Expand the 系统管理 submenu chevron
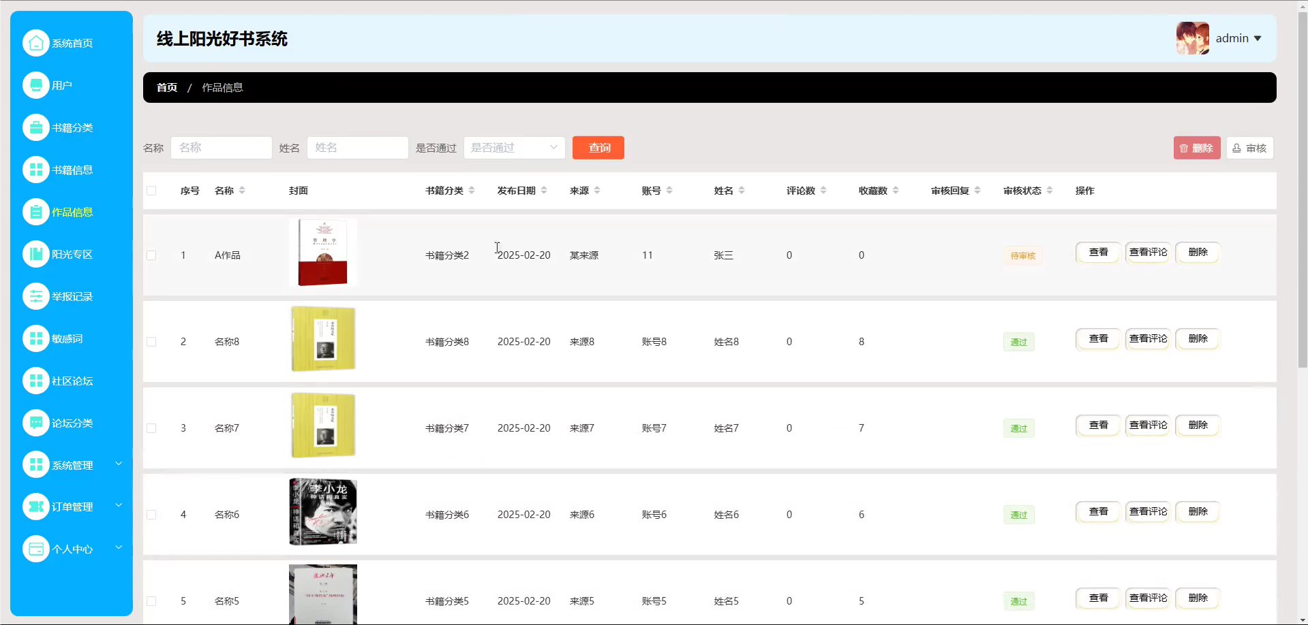This screenshot has width=1308, height=625. click(x=119, y=464)
